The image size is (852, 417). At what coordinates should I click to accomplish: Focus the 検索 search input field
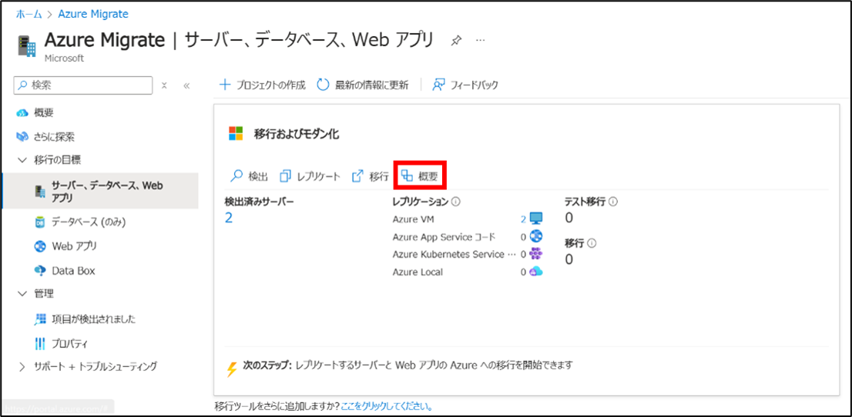click(84, 85)
